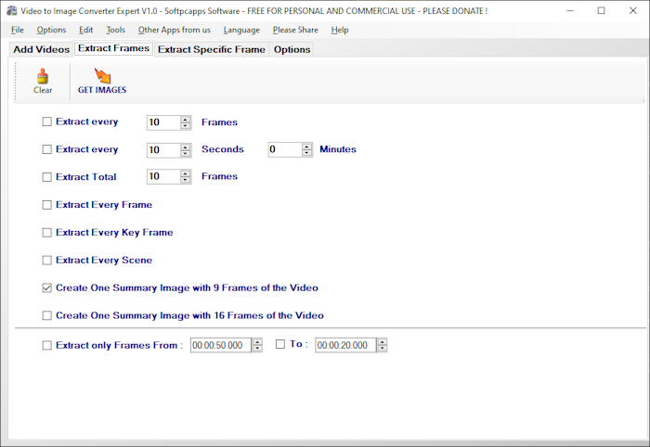Check Summary Image with 16 Frames
The width and height of the screenshot is (650, 447).
[x=47, y=316]
